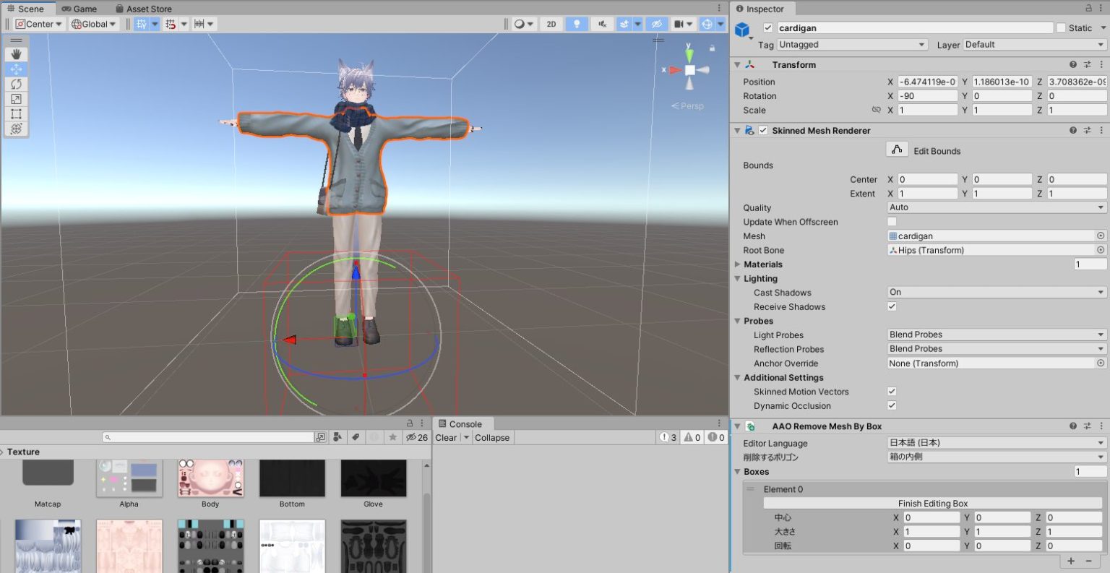The height and width of the screenshot is (573, 1110).
Task: Toggle scene lighting in the Scene view toolbar
Action: 575,24
